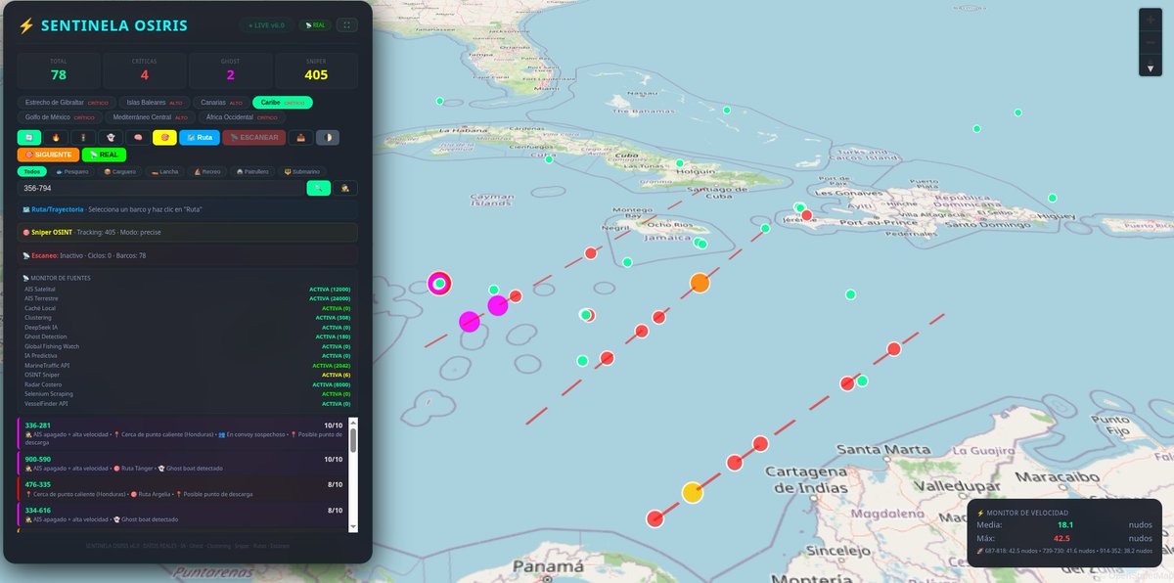Click the CRÍTICAS 4 stat card
Screen dimensions: 1174x583
click(x=145, y=70)
